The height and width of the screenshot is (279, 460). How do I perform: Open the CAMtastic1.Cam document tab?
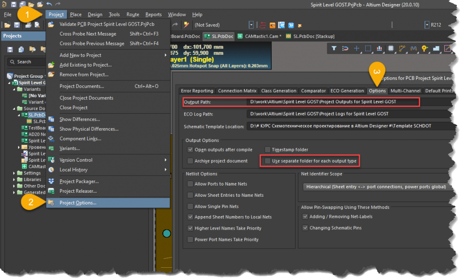pos(260,36)
